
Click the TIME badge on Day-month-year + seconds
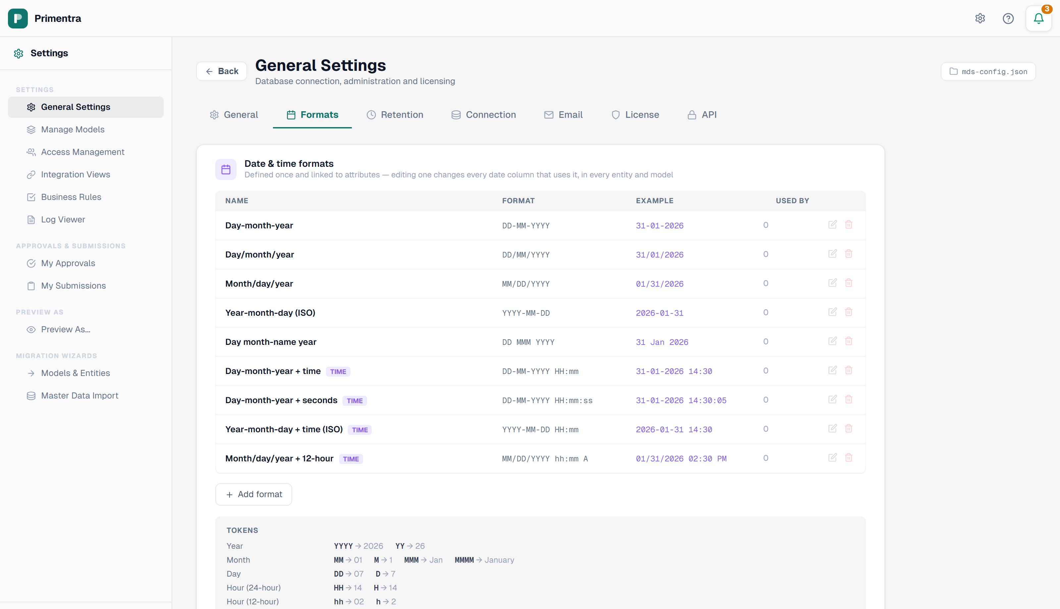(x=354, y=401)
